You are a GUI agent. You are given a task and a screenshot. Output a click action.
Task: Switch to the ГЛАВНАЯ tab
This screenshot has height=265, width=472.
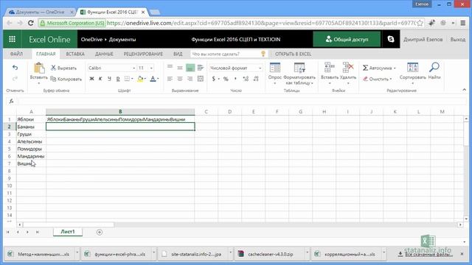pyautogui.click(x=46, y=54)
